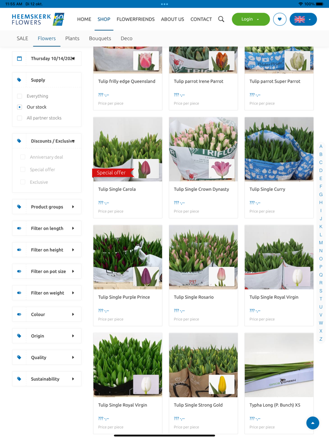The width and height of the screenshot is (329, 439).
Task: Expand the Sustainability filter section
Action: (x=47, y=379)
